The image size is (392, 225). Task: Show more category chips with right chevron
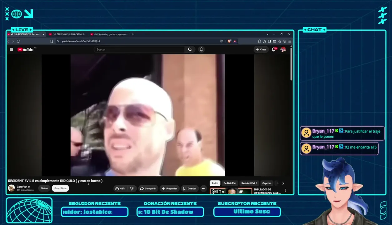(283, 183)
